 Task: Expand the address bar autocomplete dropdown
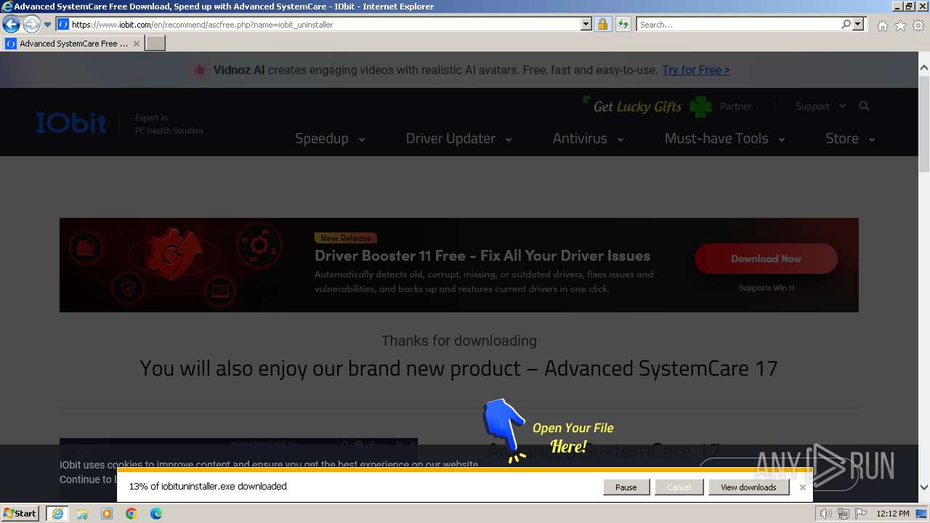[586, 24]
